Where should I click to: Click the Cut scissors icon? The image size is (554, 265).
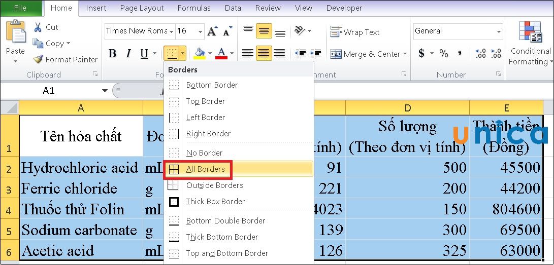click(39, 27)
